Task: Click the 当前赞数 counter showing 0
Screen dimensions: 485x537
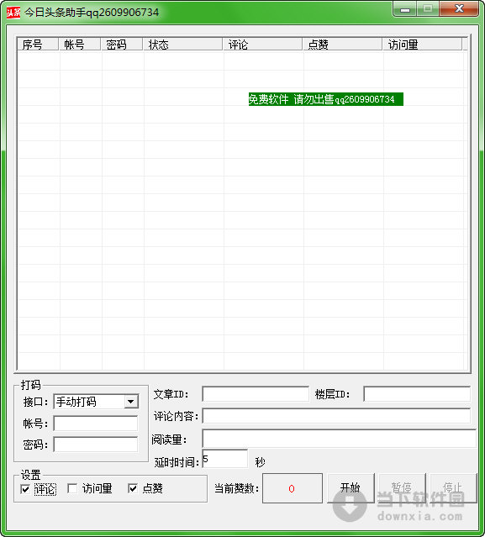Action: tap(293, 488)
